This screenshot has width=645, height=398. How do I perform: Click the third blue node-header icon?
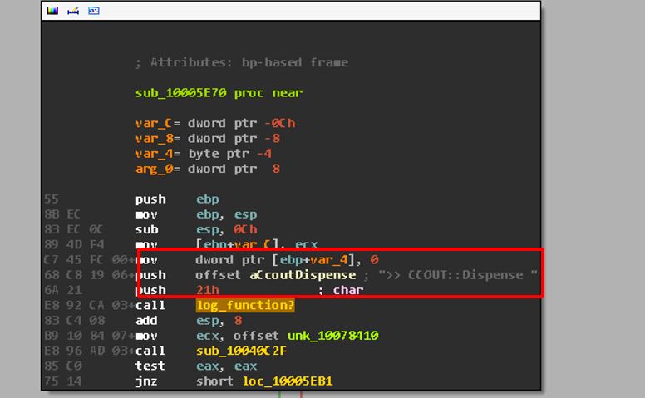94,11
